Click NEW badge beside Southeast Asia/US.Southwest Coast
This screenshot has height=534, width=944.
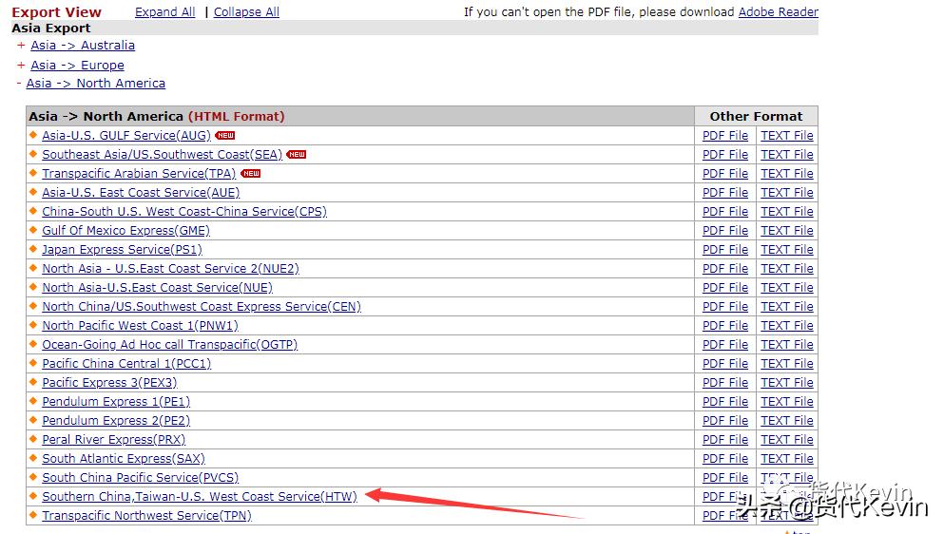pyautogui.click(x=297, y=155)
